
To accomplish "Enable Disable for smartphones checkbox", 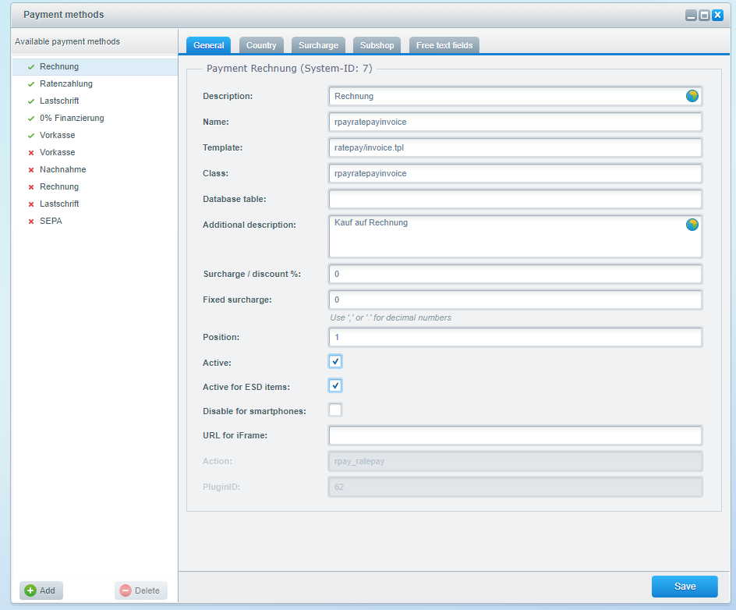I will [x=335, y=410].
